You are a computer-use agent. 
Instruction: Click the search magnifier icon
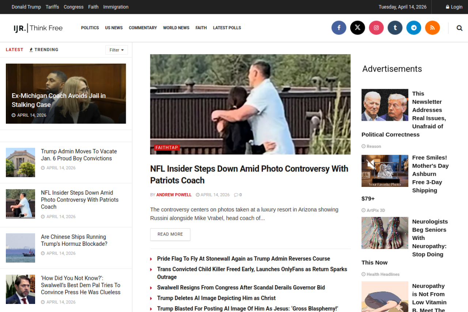pos(460,28)
